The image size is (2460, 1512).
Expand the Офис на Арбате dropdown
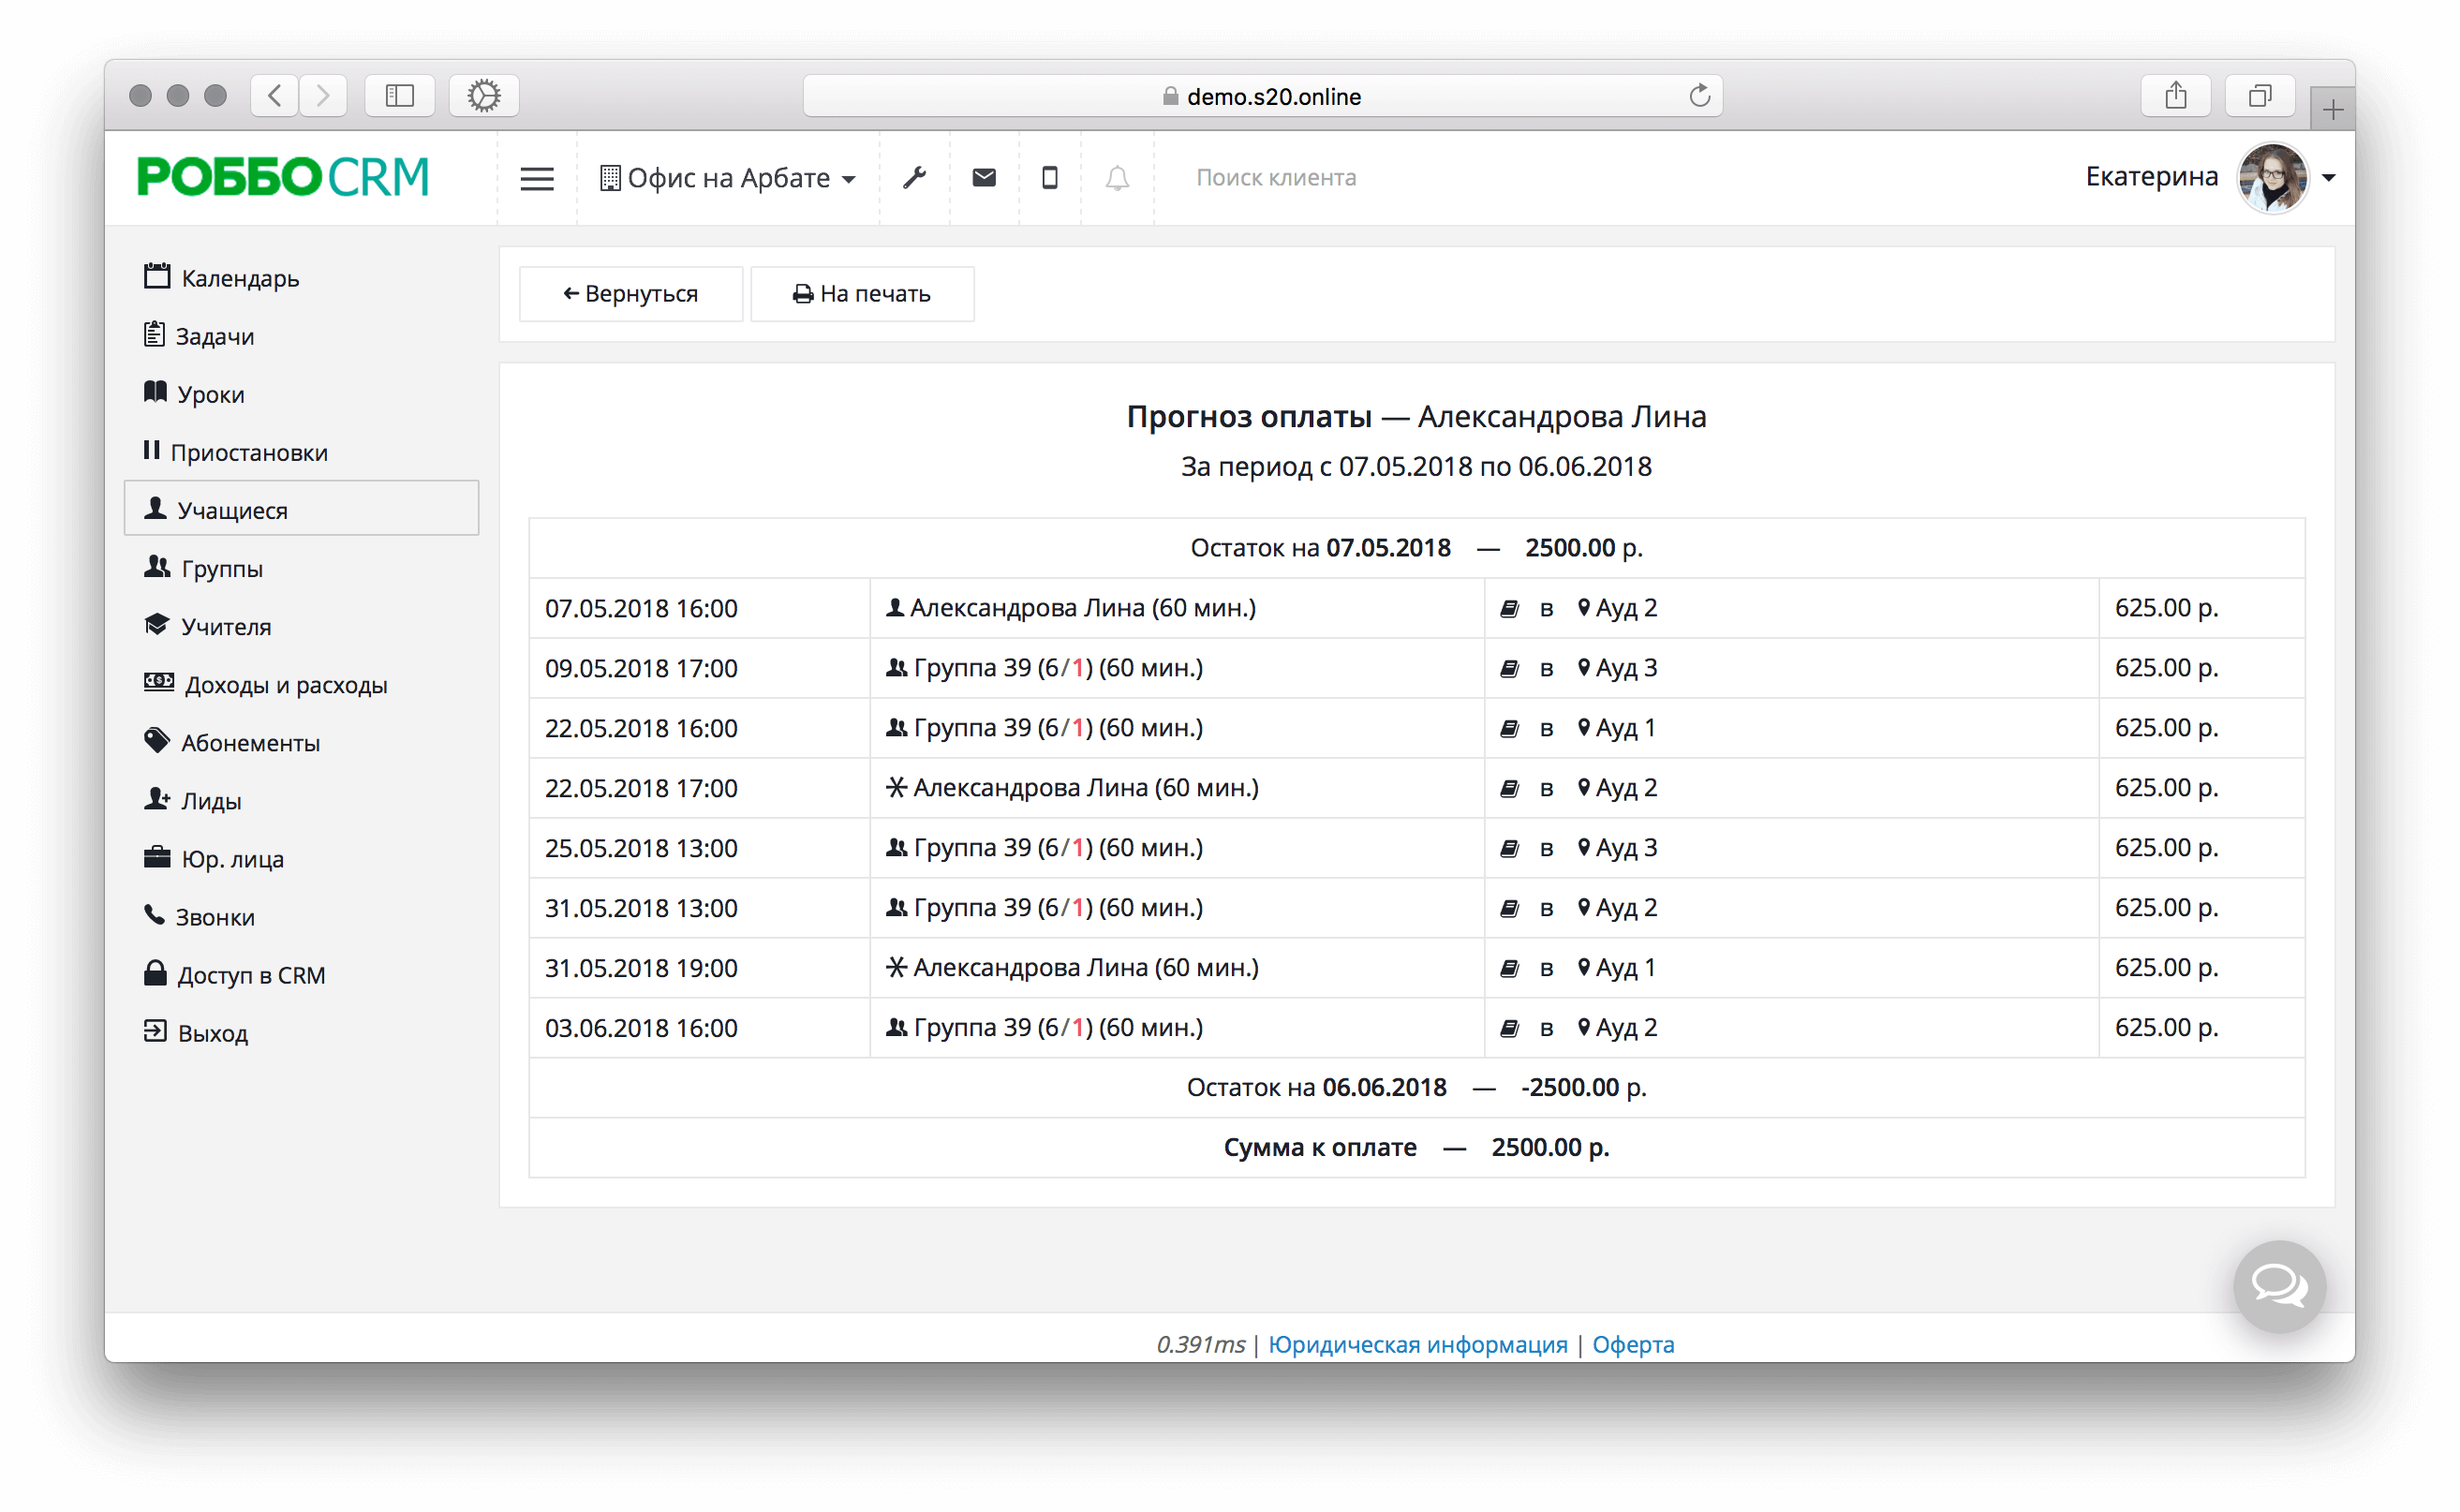(728, 178)
